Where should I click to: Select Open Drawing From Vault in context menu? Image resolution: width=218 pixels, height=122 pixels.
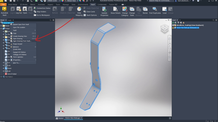[x=23, y=41]
